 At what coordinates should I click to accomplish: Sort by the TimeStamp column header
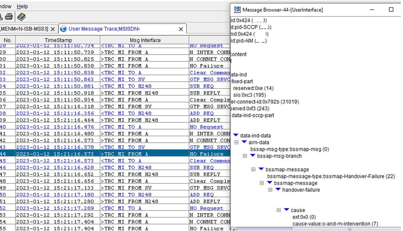(x=58, y=40)
